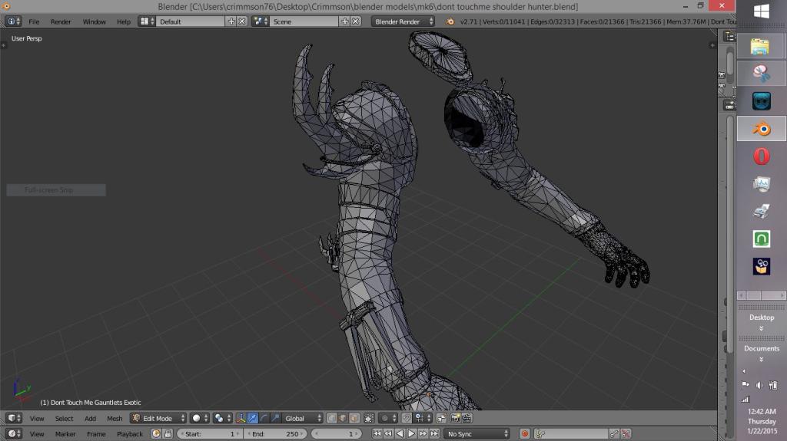
Task: Toggle snap during transform magnet
Action: point(405,418)
